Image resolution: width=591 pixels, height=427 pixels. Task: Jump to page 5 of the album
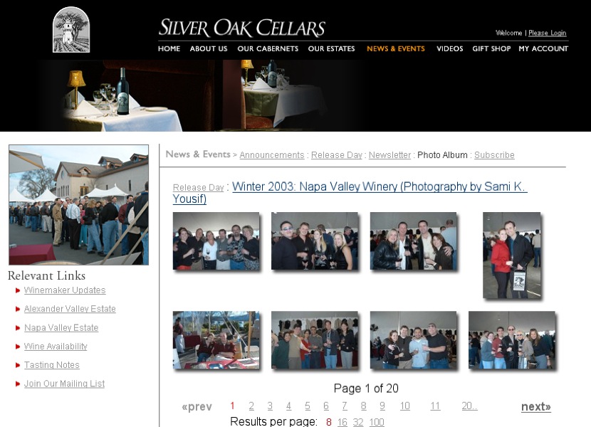pyautogui.click(x=308, y=406)
